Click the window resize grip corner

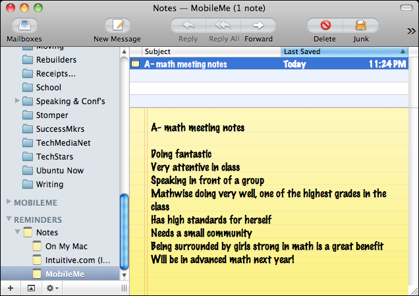(x=414, y=291)
